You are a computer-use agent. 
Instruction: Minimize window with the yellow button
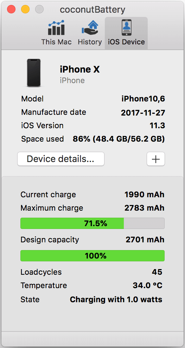click(25, 9)
